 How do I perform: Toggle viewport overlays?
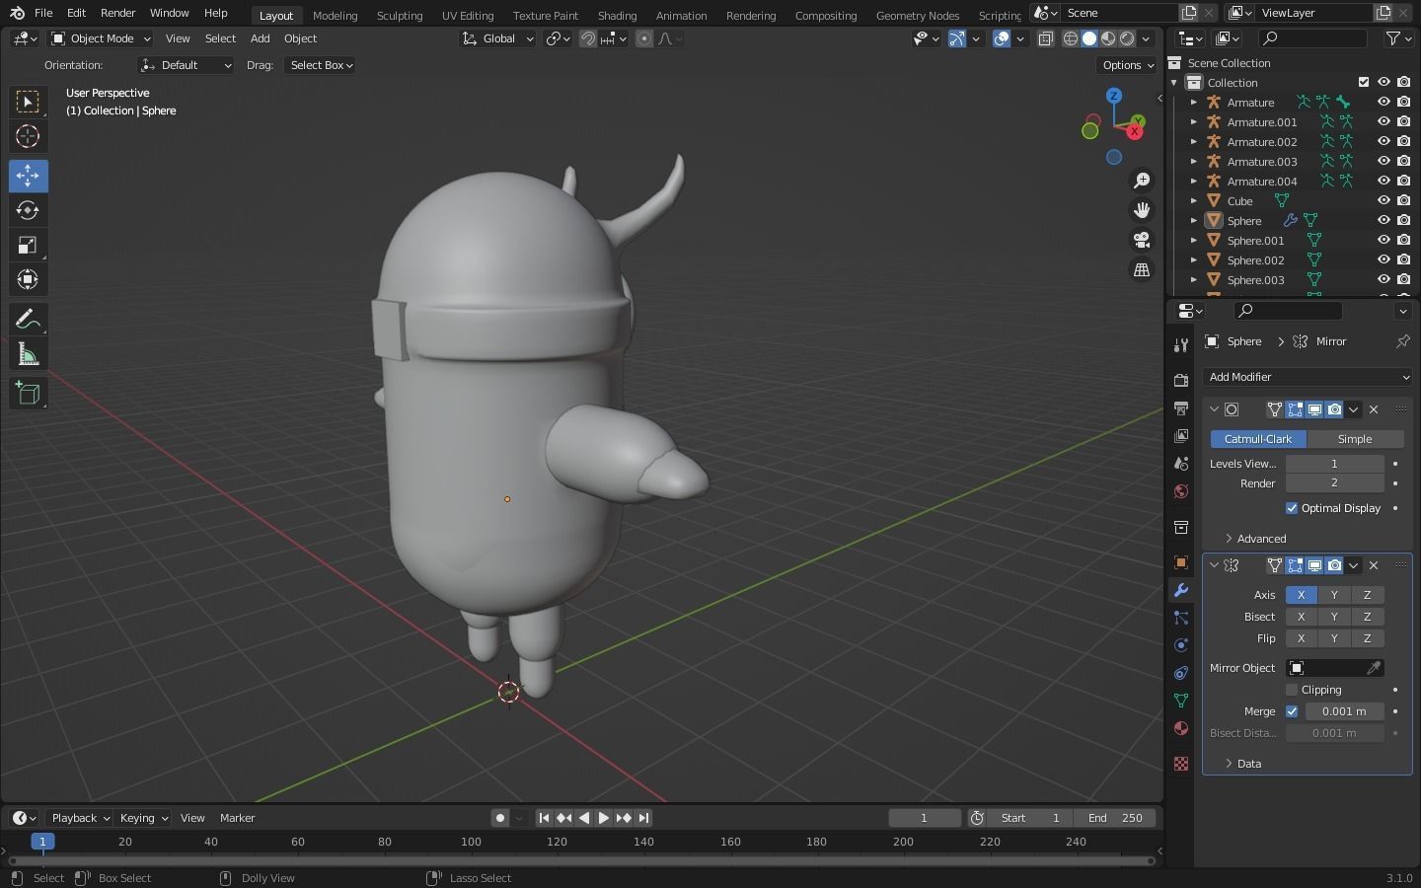coord(1002,38)
